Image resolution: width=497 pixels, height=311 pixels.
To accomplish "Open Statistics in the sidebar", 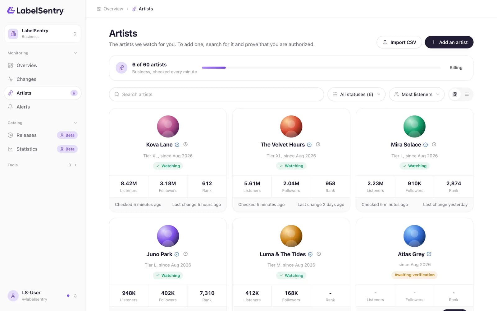I will pyautogui.click(x=43, y=149).
